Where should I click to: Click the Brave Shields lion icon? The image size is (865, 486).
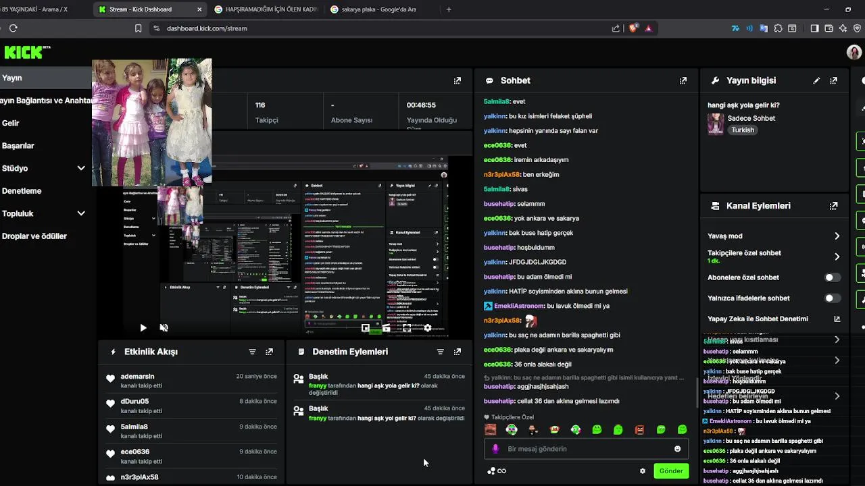[x=634, y=28]
